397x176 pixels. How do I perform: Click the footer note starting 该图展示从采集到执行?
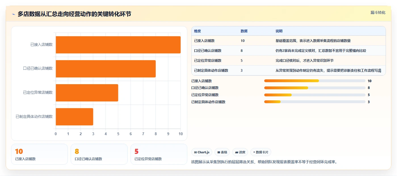click(x=264, y=162)
